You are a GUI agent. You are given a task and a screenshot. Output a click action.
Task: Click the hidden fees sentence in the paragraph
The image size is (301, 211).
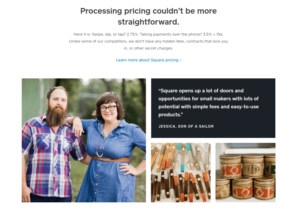point(149,45)
